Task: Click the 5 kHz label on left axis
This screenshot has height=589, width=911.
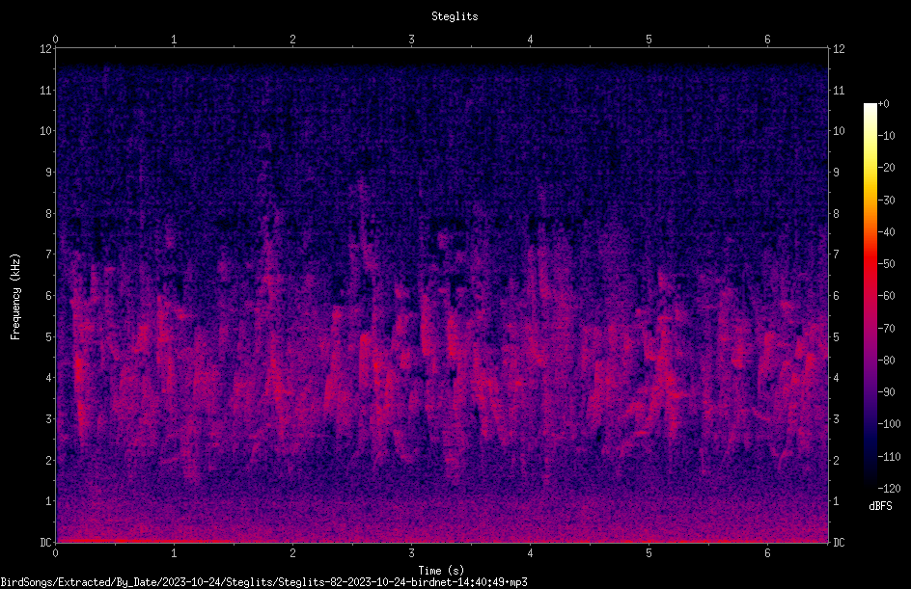Action: click(49, 336)
